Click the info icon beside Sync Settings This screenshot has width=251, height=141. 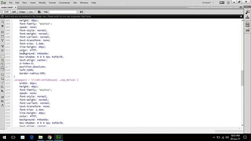228,3
